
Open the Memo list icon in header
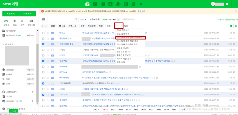click(x=103, y=4)
